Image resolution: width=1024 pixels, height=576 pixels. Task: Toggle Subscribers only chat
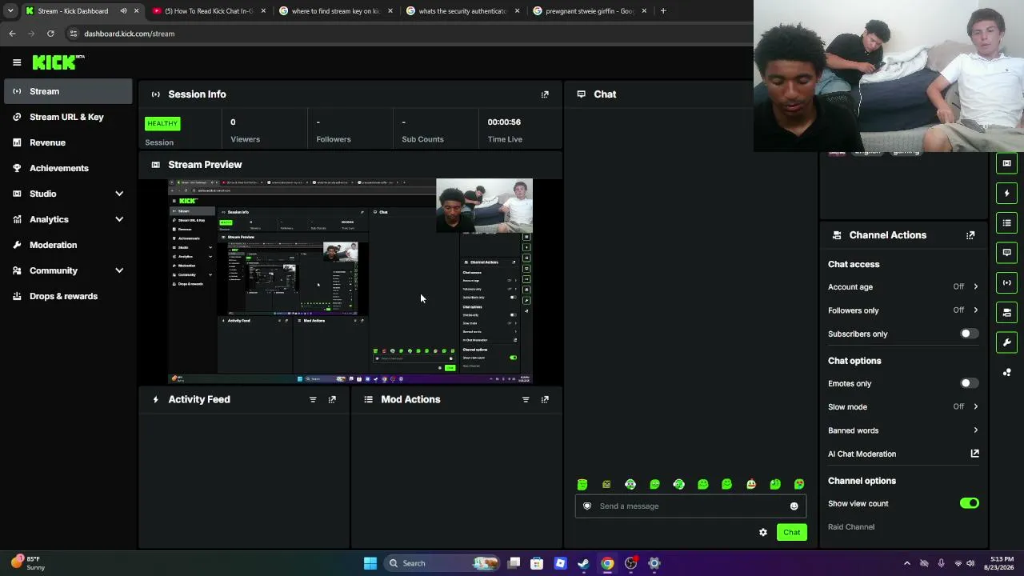coord(969,334)
